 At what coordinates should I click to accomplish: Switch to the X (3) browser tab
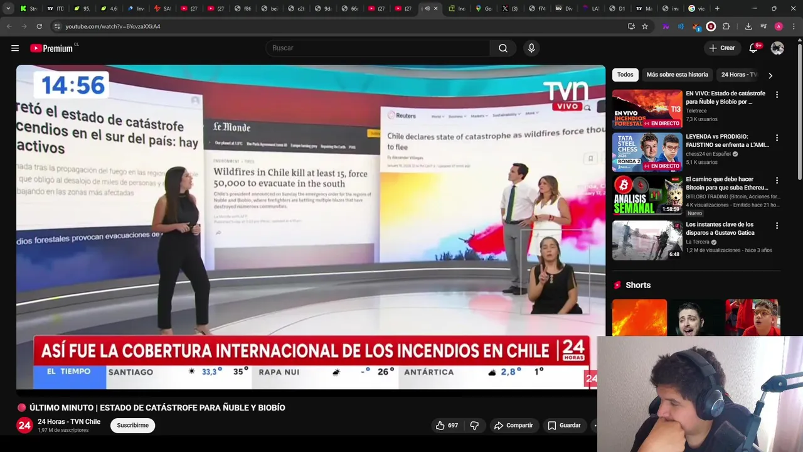510,8
